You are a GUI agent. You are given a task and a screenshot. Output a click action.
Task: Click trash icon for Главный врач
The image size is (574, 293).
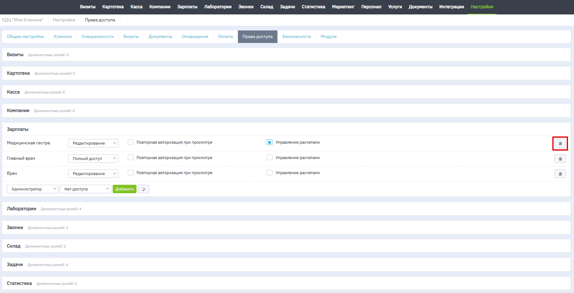click(x=560, y=159)
